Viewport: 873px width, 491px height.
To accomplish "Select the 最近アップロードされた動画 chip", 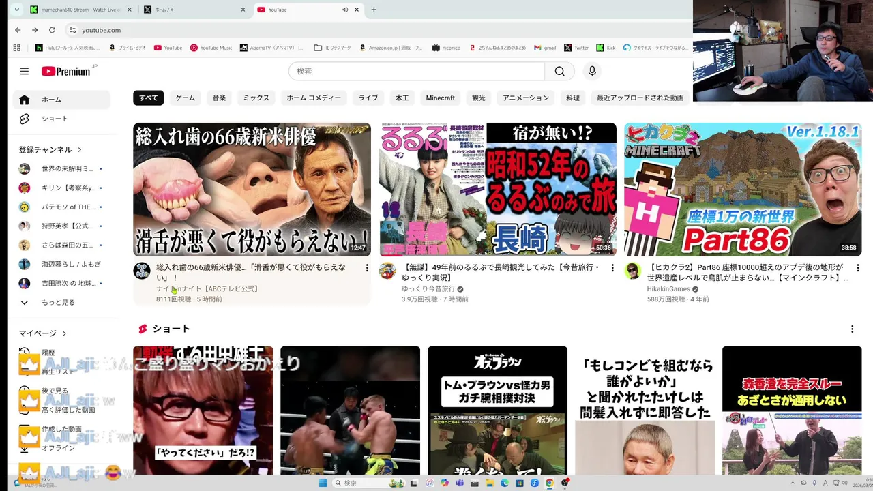I will 640,98.
